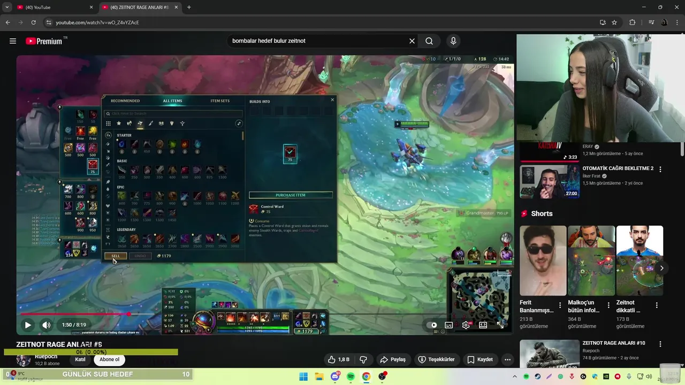Open ZEITNOT RAGE ANLARI #10 video title
The height and width of the screenshot is (385, 685).
[614, 343]
